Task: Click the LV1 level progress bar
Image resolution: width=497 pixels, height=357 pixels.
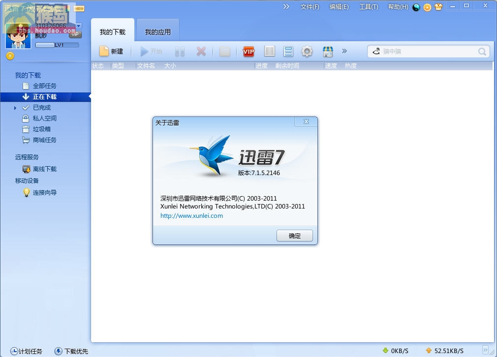Action: [x=57, y=45]
